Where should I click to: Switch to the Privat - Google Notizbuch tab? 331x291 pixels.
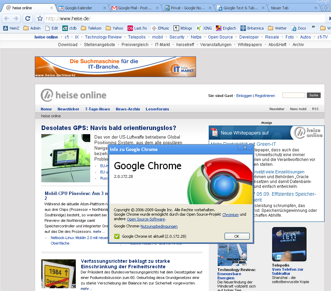click(187, 8)
